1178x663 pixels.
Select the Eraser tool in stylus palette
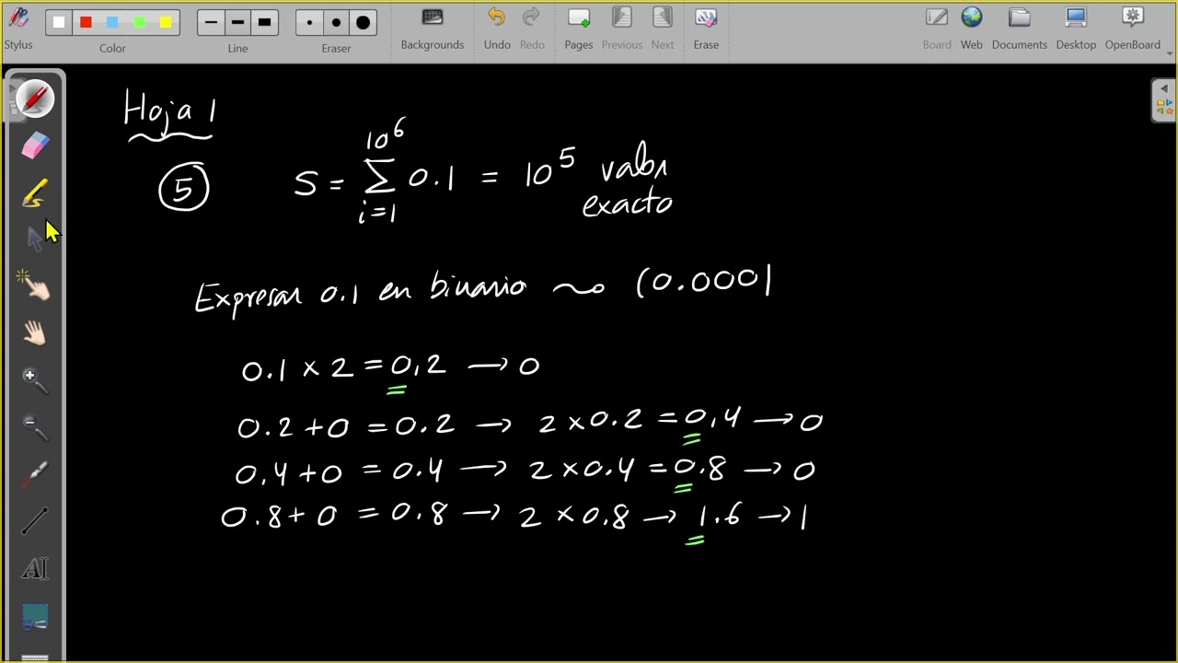34,145
